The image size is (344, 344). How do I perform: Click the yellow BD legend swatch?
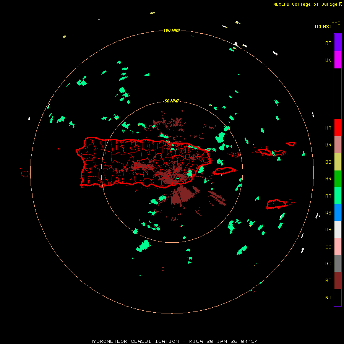point(338,162)
